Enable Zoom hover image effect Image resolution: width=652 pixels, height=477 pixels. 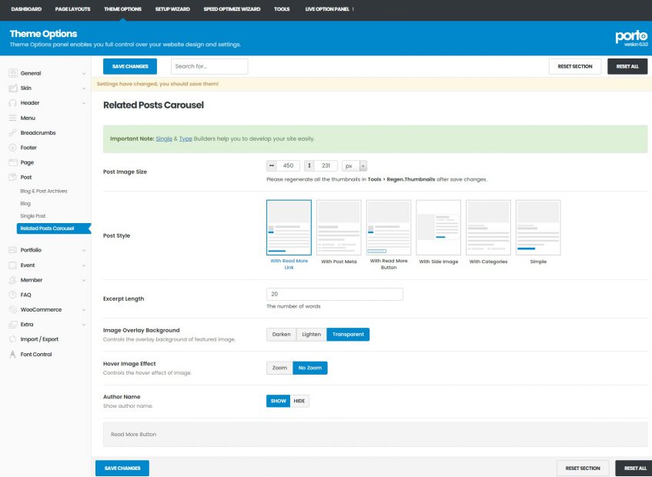pos(279,368)
